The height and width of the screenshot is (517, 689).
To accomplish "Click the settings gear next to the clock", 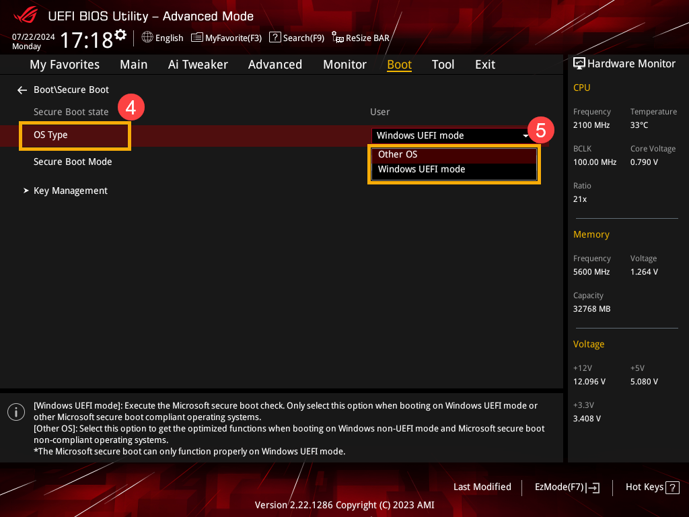I will click(x=120, y=35).
